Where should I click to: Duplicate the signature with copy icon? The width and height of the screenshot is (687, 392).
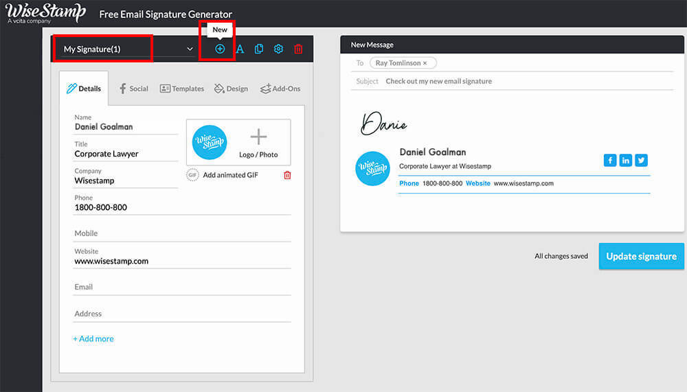(x=259, y=49)
